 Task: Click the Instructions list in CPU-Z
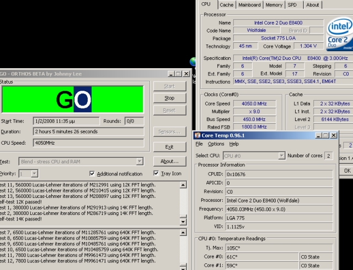[x=293, y=81]
